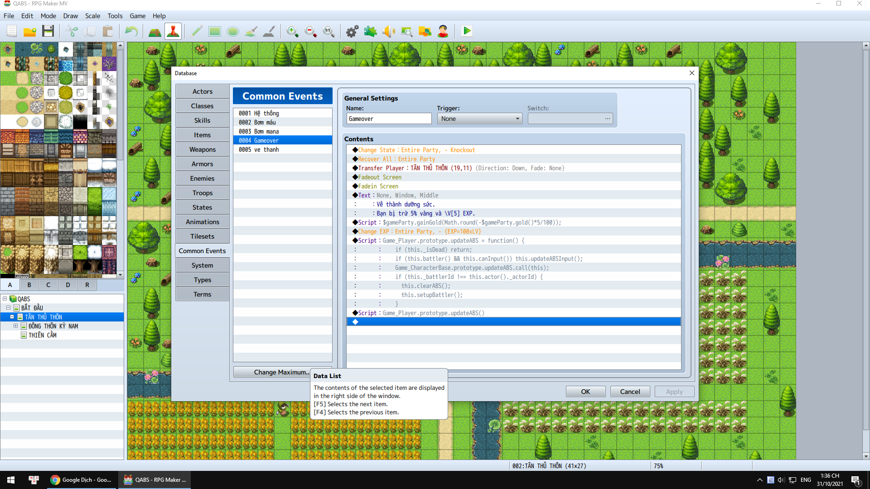Select the Ellipse drawing tool
The width and height of the screenshot is (870, 489).
click(x=233, y=31)
